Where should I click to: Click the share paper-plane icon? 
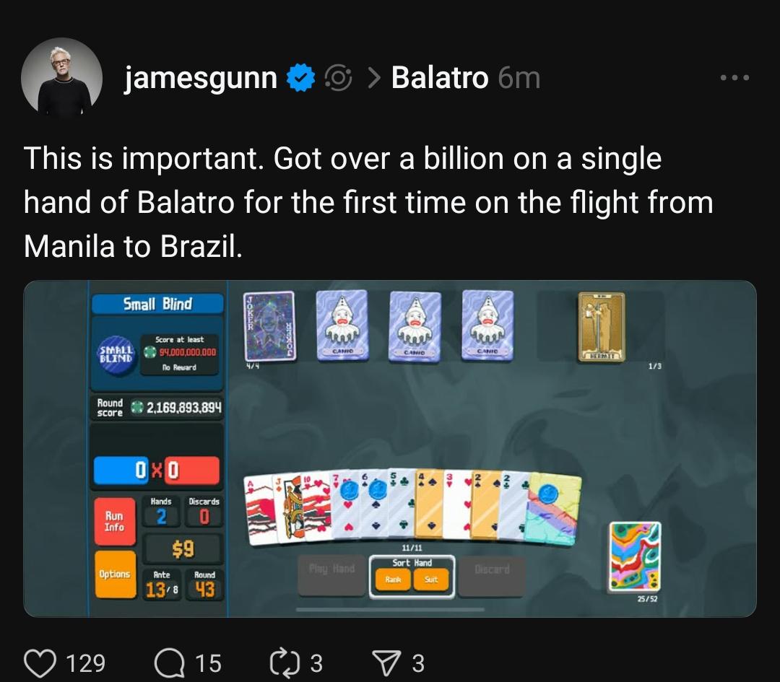click(387, 664)
